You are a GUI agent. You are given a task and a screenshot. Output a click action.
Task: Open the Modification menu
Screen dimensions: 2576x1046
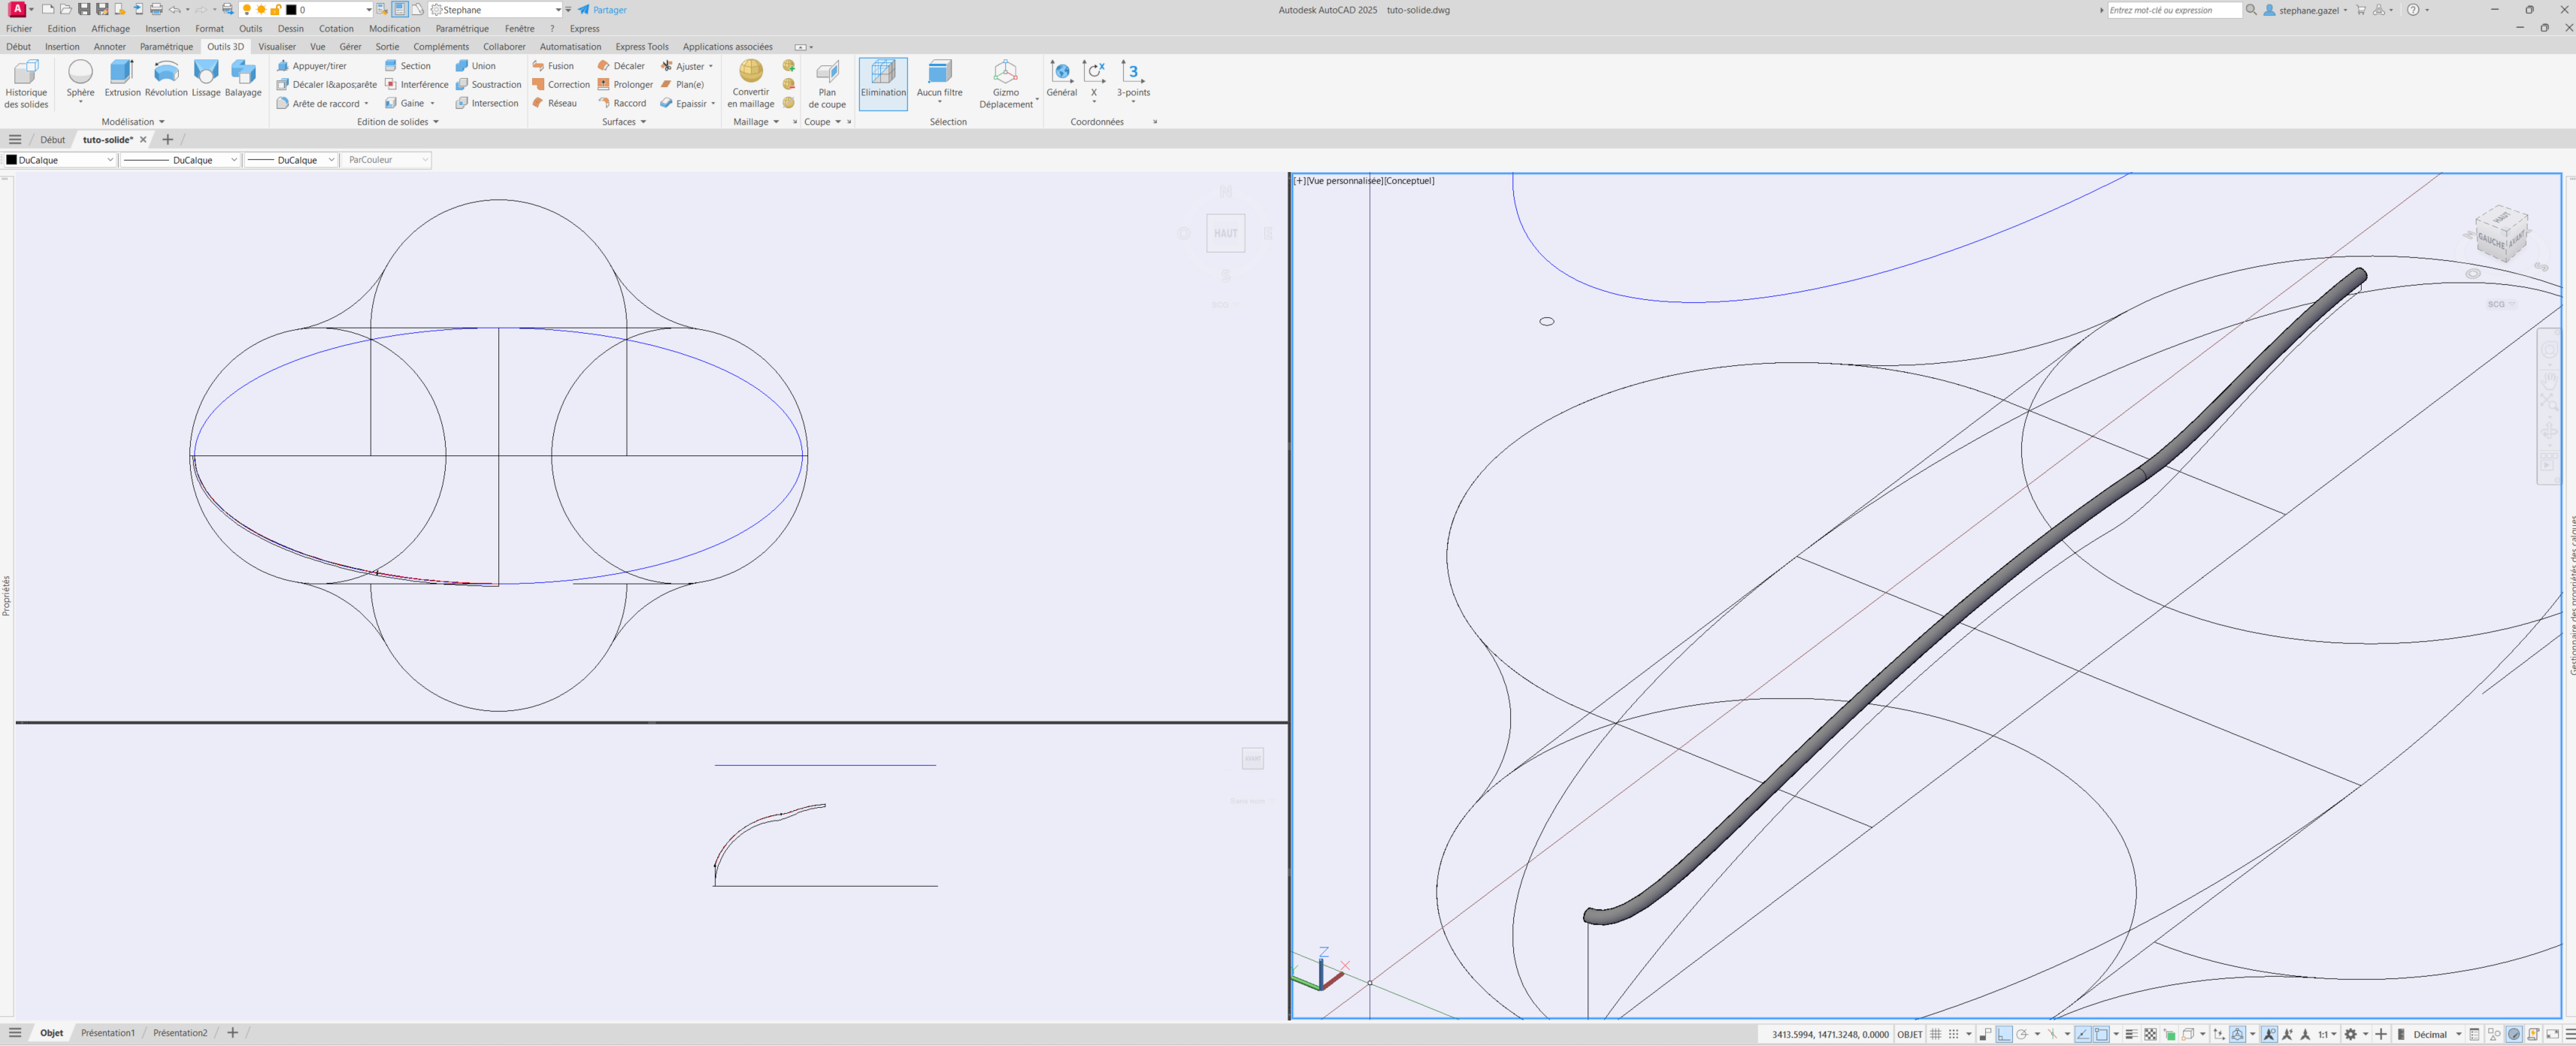(x=394, y=28)
